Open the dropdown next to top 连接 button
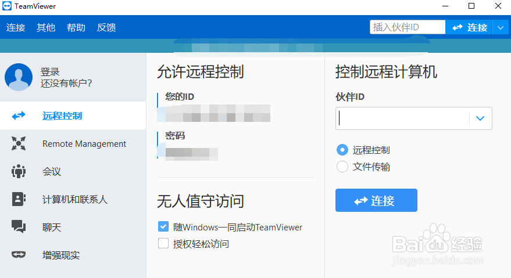The image size is (511, 278). click(501, 27)
